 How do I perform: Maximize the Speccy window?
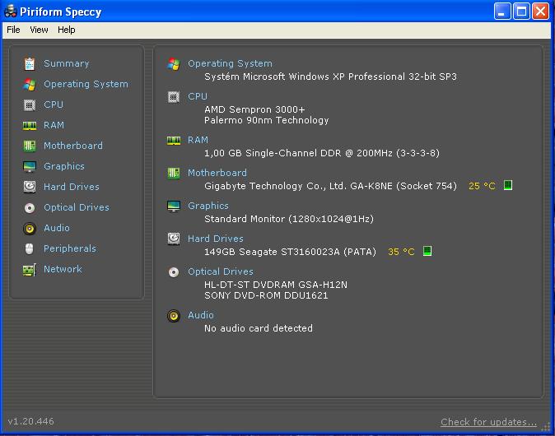click(x=521, y=12)
